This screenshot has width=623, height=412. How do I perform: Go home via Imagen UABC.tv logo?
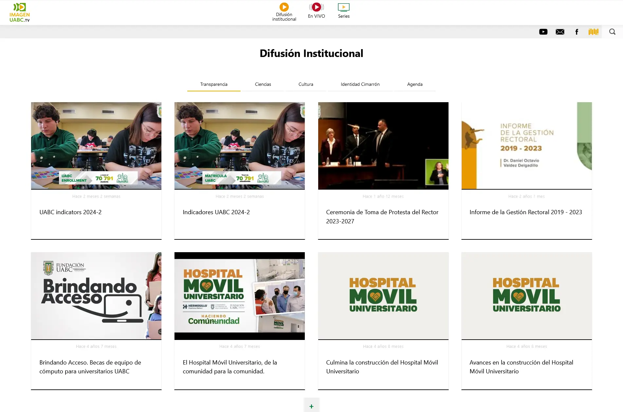click(x=20, y=12)
